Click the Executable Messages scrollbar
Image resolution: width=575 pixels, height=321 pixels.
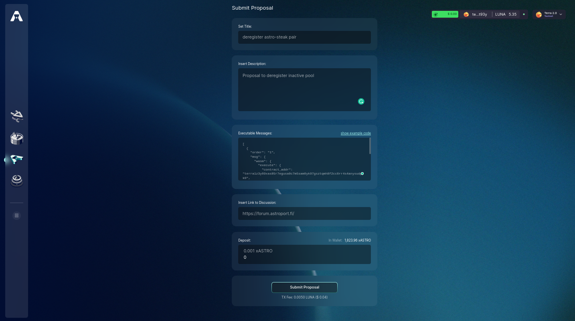click(370, 146)
